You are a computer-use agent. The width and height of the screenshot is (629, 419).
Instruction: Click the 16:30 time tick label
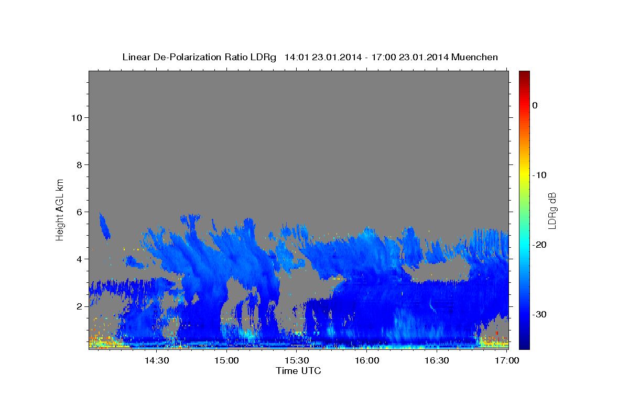[x=437, y=360]
